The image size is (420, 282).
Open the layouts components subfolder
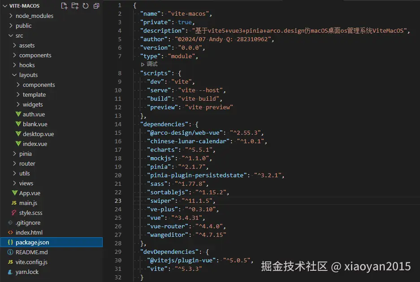[x=39, y=85]
